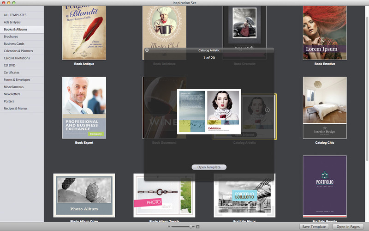Click the large thumbnail size icon

pos(198,227)
